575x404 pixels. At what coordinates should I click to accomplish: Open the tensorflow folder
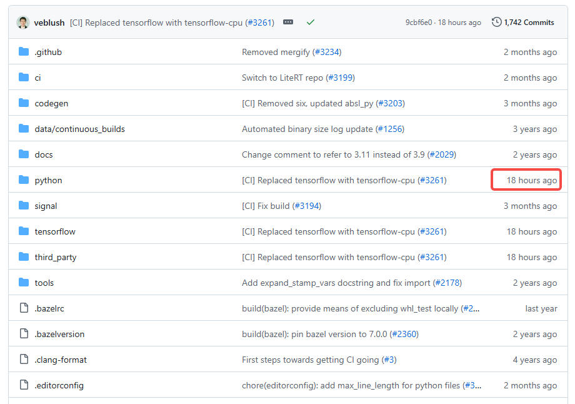tap(55, 232)
